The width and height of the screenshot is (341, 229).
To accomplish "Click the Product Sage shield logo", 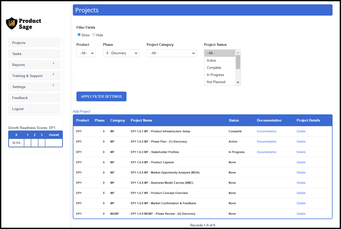I will [x=12, y=23].
